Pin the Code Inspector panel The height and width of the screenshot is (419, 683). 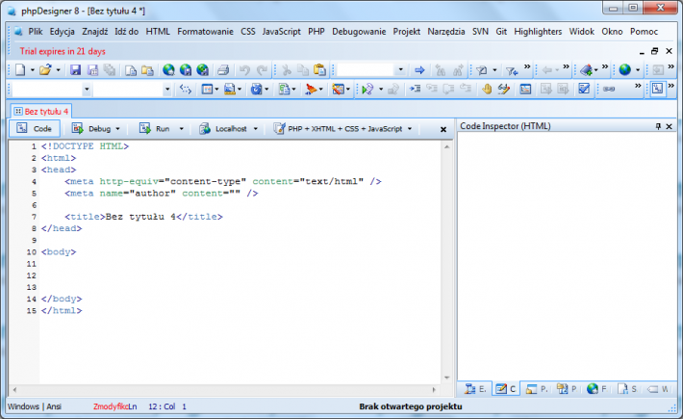pos(658,126)
